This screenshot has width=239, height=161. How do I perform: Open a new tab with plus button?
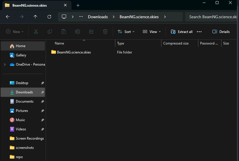pos(78,5)
